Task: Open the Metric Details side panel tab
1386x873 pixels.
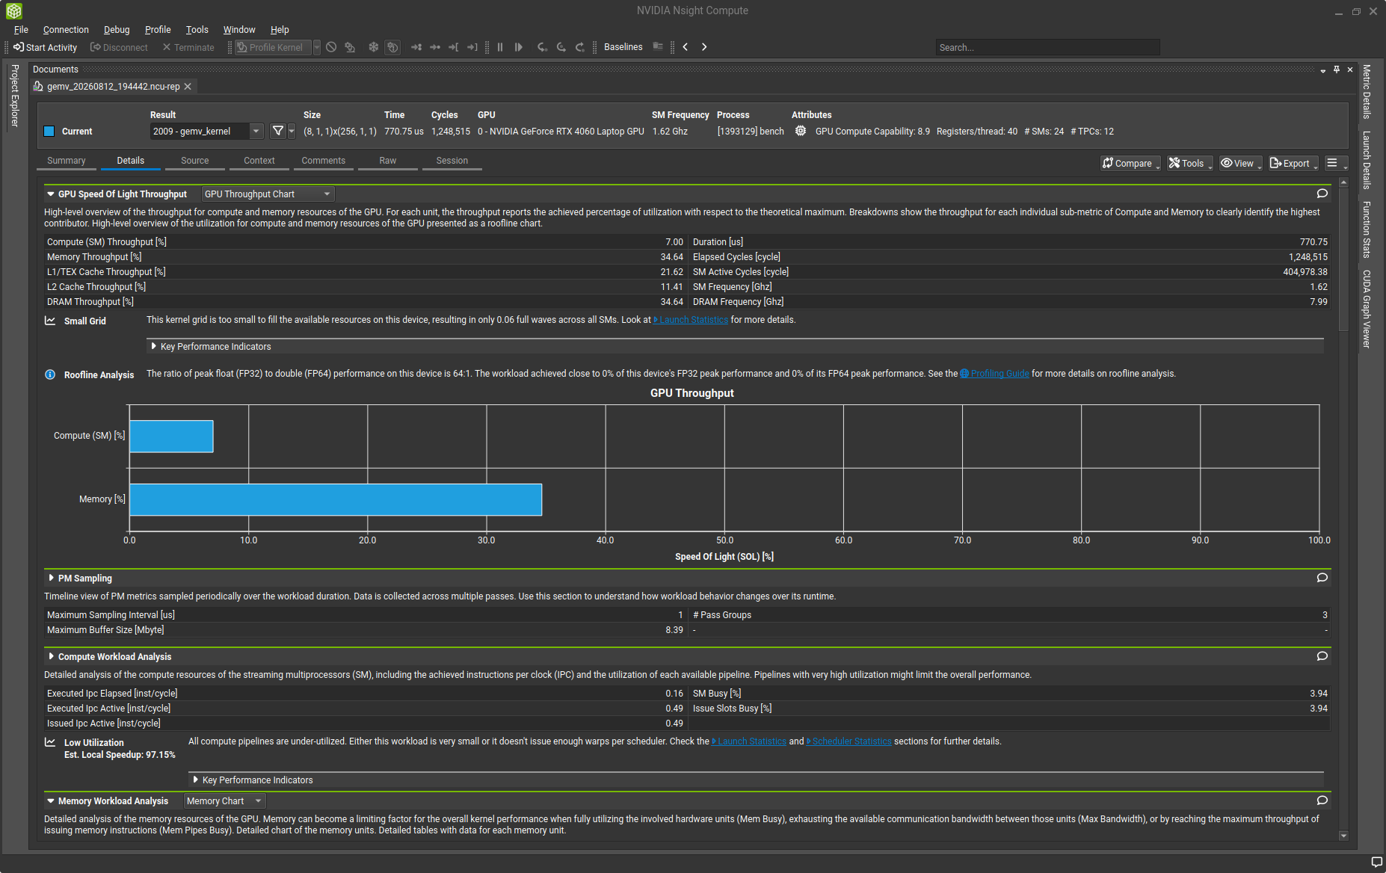Action: 1367,91
